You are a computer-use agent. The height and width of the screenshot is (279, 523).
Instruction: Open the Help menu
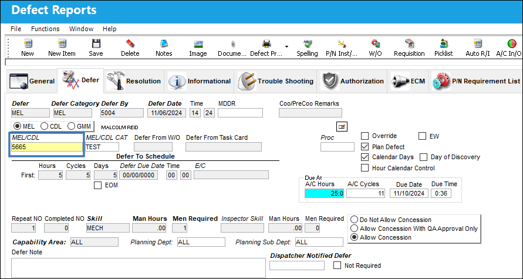click(109, 29)
